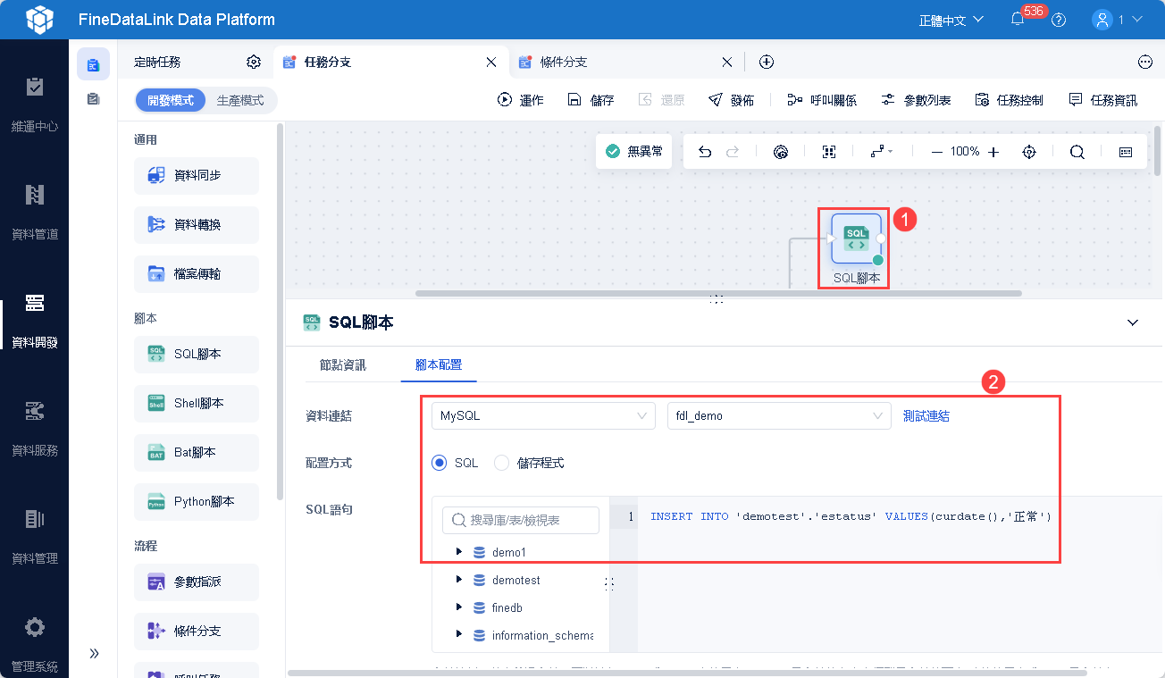The width and height of the screenshot is (1165, 678).
Task: Open the 腳本配置 tab
Action: pyautogui.click(x=439, y=364)
